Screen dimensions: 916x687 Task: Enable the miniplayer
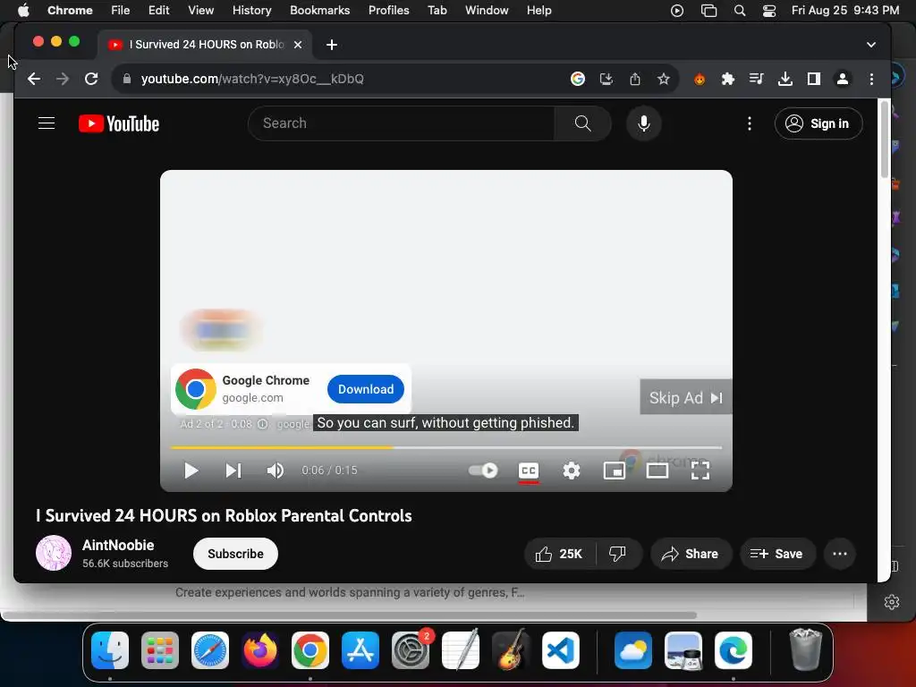(x=614, y=471)
